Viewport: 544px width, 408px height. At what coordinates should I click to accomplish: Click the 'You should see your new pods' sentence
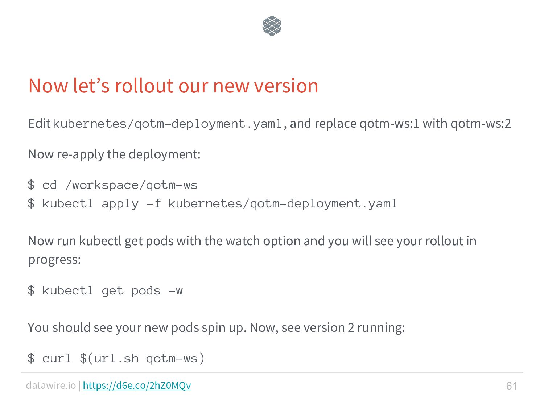point(217,328)
